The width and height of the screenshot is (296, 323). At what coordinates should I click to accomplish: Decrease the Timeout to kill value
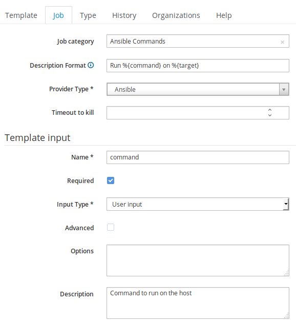(270, 115)
